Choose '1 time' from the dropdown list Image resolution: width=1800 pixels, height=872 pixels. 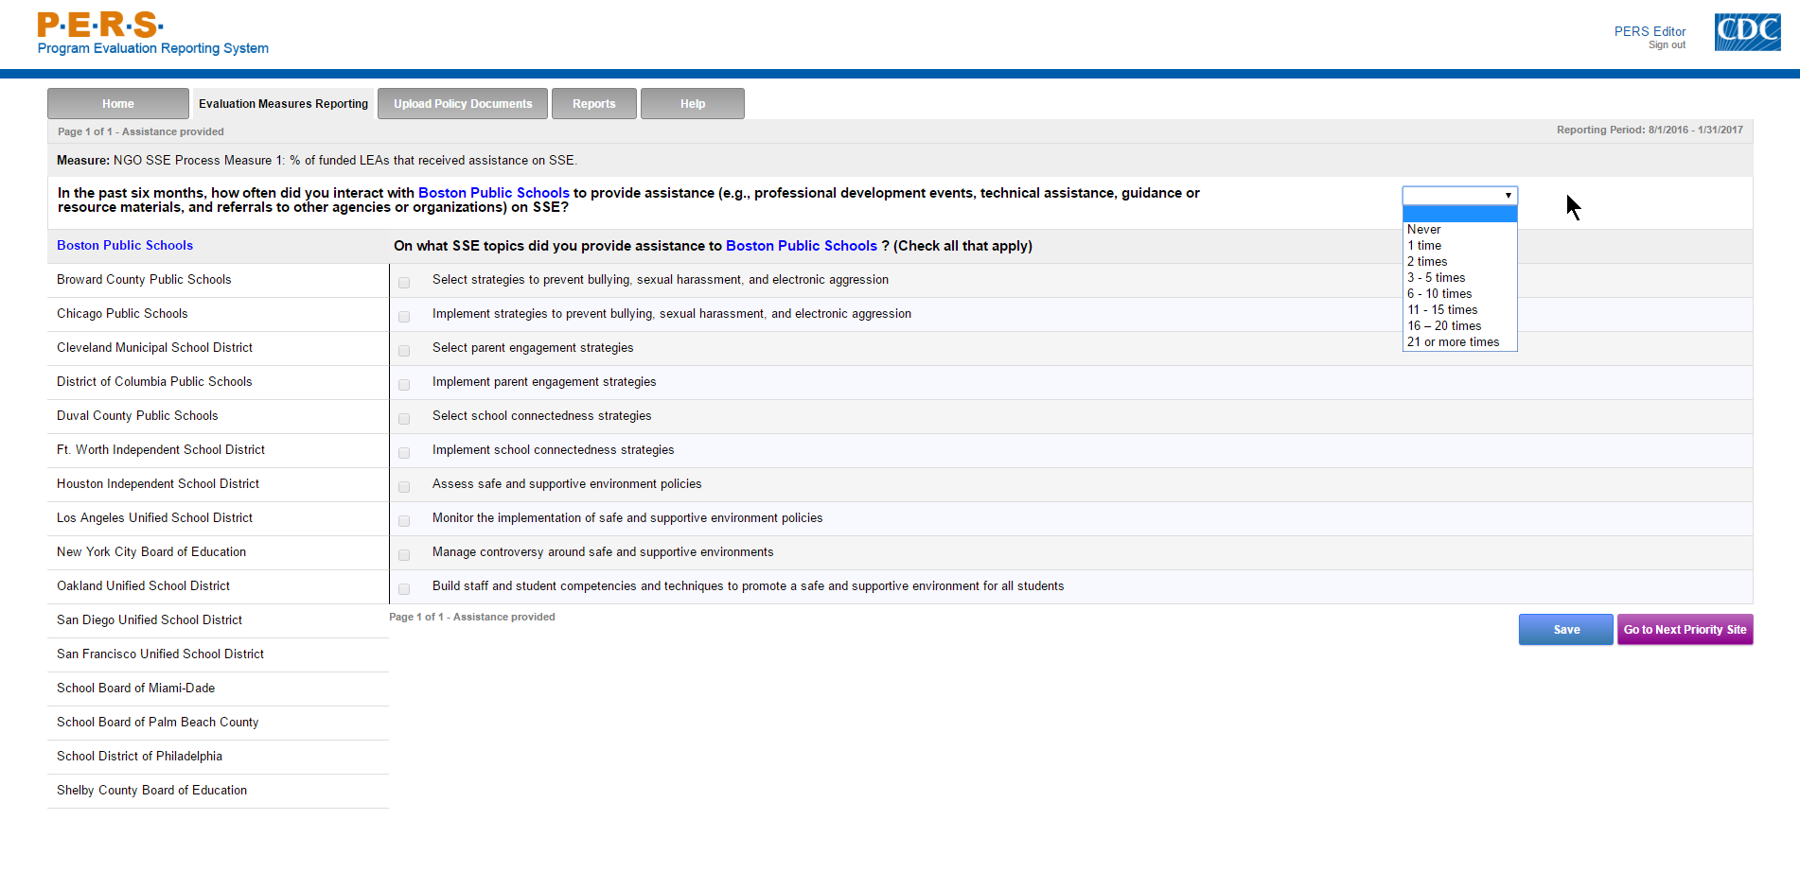(1460, 246)
